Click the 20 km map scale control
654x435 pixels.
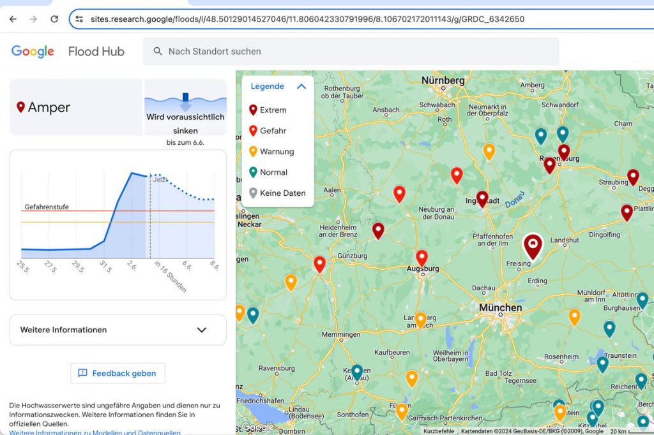[631, 431]
